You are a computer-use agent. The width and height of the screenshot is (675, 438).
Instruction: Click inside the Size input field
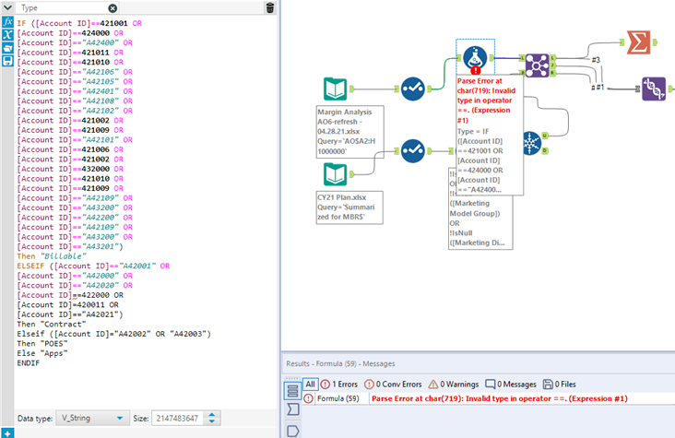(176, 419)
